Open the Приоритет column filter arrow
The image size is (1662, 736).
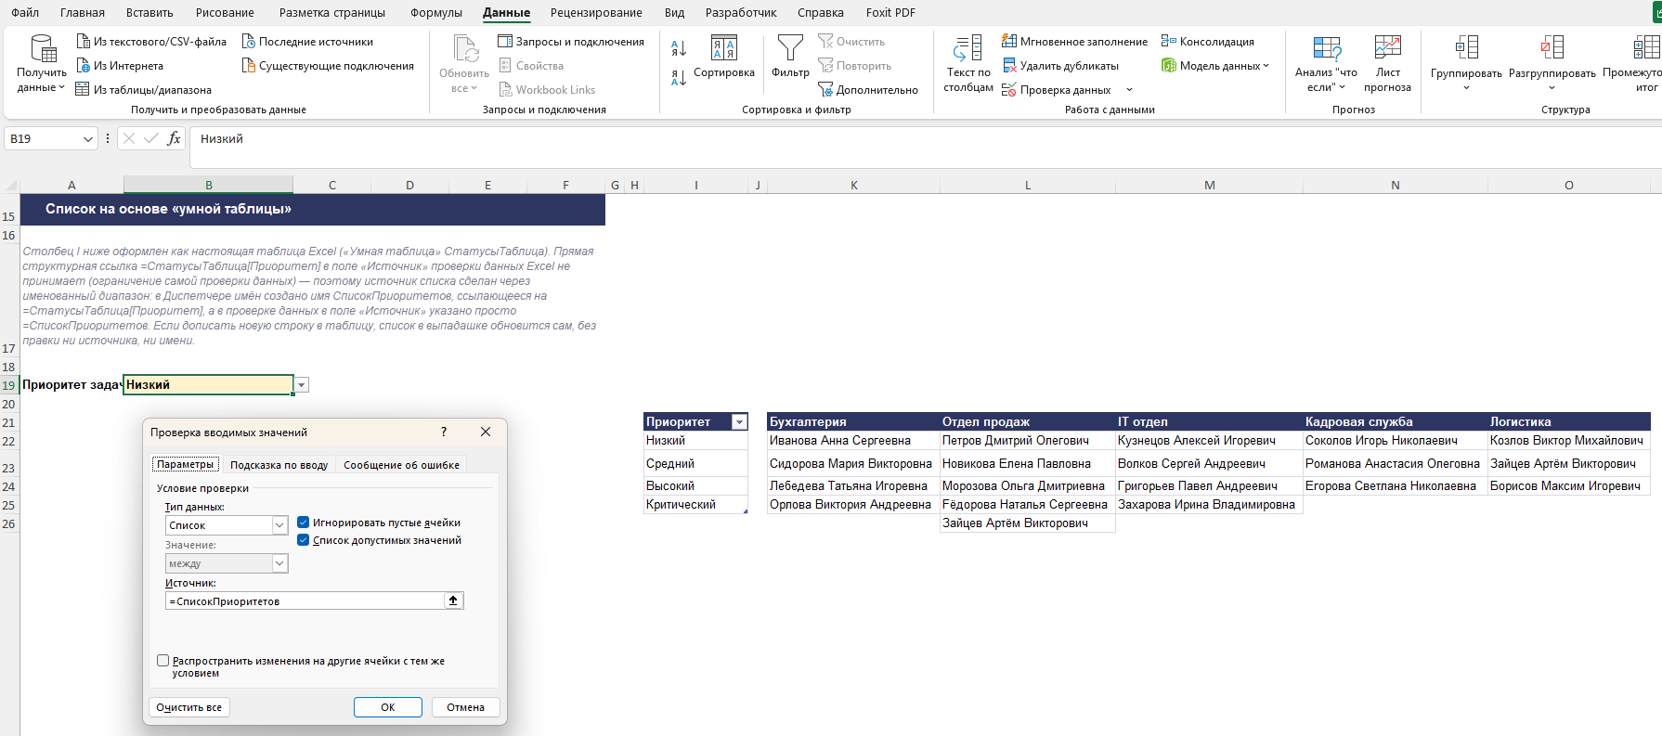[x=740, y=422]
